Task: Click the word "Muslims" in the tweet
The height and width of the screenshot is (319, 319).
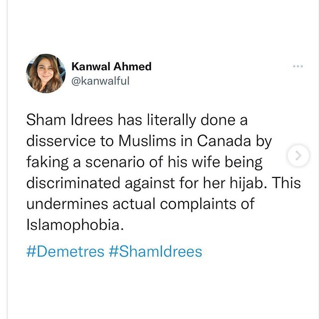Action: [x=148, y=141]
